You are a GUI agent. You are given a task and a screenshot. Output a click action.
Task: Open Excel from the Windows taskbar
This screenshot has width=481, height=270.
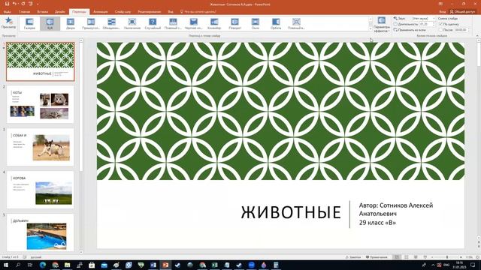215,265
